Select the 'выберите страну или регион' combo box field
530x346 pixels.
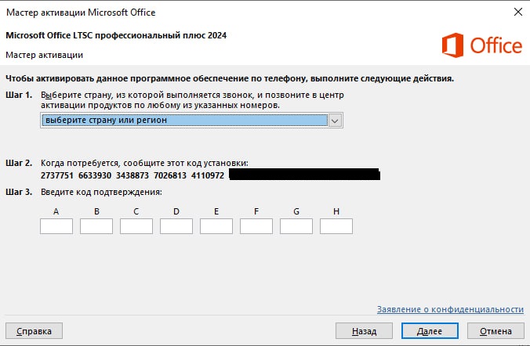pos(191,121)
